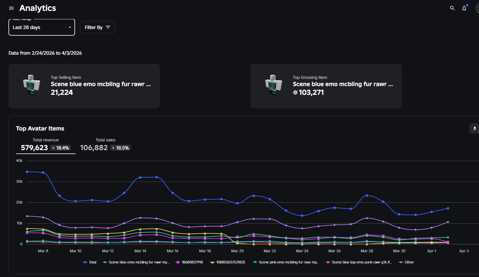Viewport: 479px width, 277px height.
Task: Click the user profile avatar
Action: tap(477, 8)
